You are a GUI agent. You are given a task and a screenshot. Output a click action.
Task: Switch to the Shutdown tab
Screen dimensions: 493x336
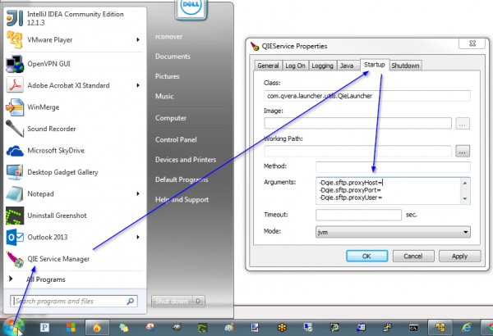click(405, 66)
